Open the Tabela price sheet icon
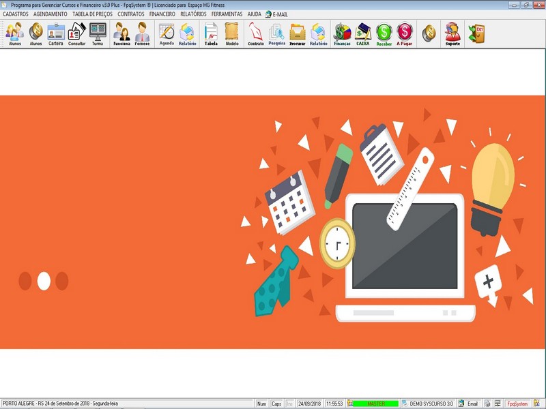This screenshot has height=409, width=546. point(211,33)
